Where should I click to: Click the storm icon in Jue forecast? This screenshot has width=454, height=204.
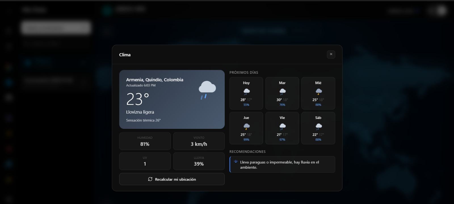pos(246,126)
